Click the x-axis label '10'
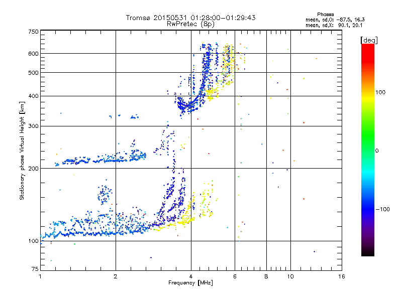This screenshot has height=301, width=402. tap(290, 276)
